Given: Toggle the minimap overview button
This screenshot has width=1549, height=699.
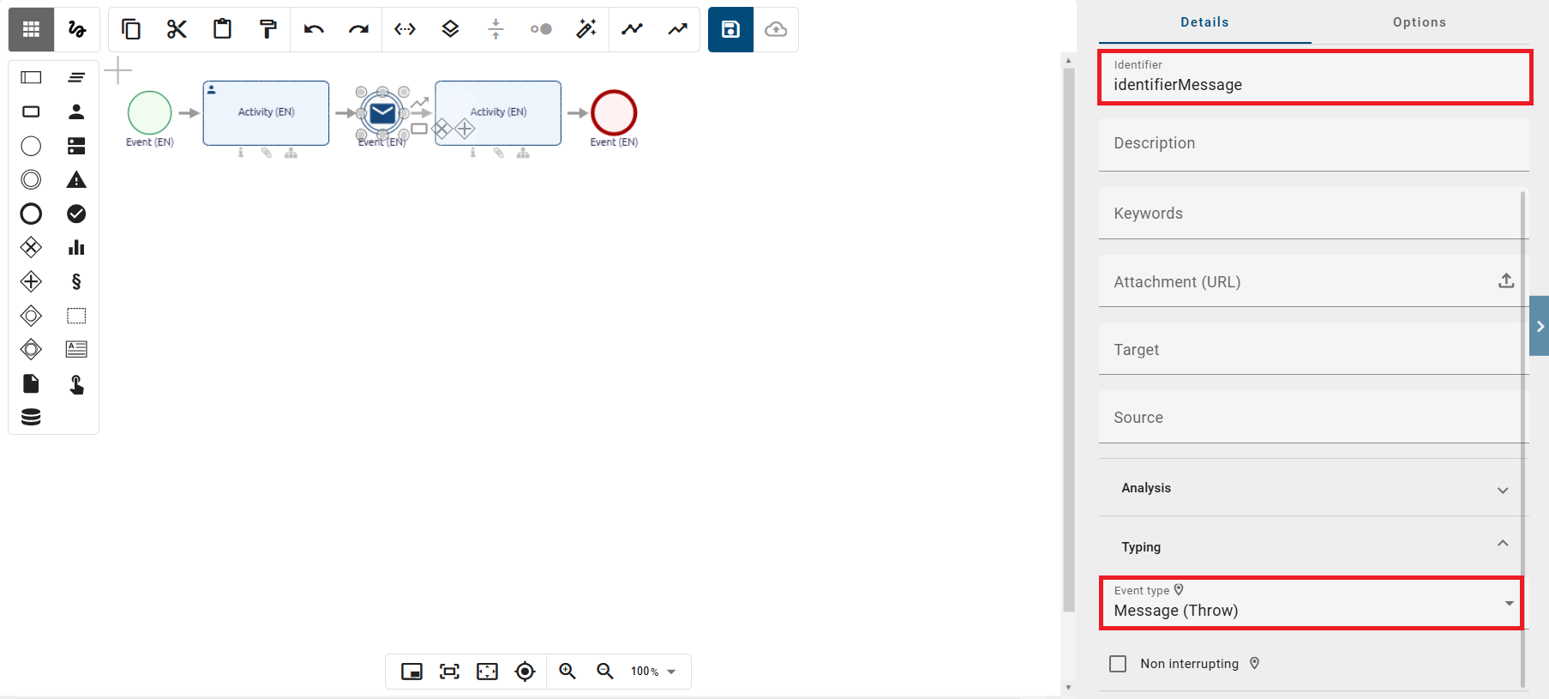Looking at the screenshot, I should click(x=412, y=672).
